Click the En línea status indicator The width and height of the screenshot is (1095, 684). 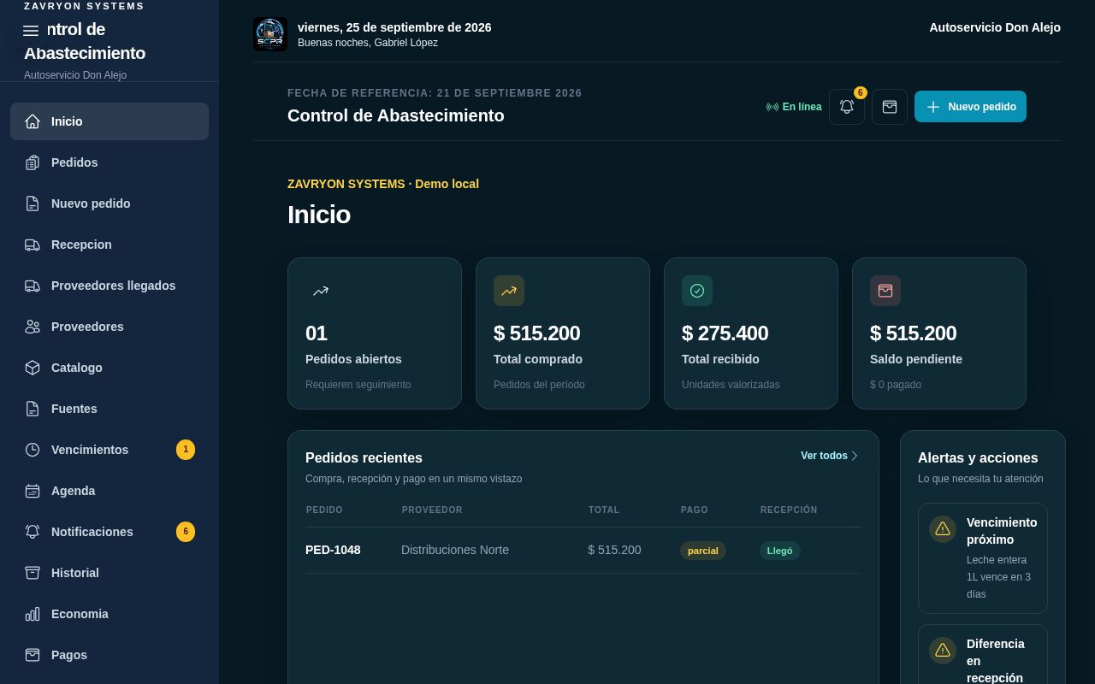(794, 107)
